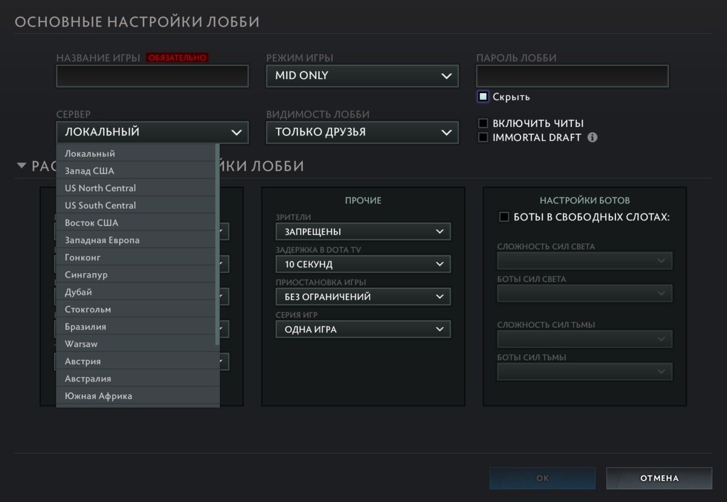Click the Immortal Draft info icon

click(x=593, y=137)
